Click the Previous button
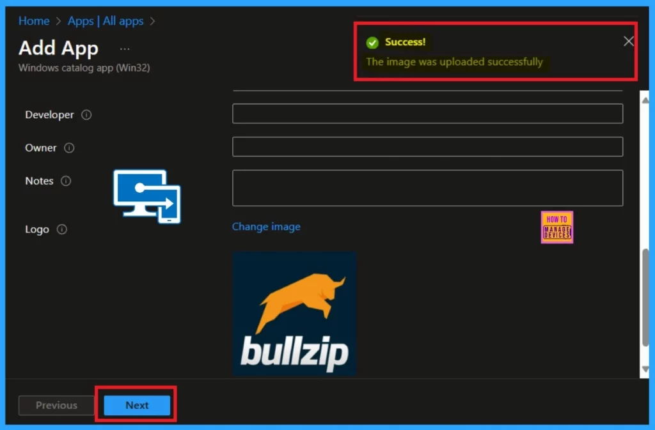 coord(56,405)
